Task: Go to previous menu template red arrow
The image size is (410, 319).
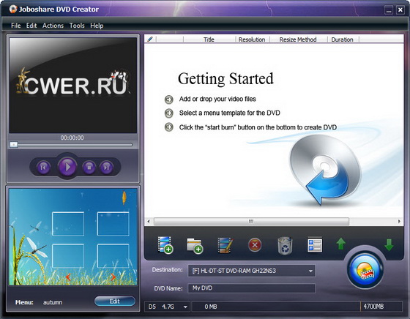Action: [68, 277]
